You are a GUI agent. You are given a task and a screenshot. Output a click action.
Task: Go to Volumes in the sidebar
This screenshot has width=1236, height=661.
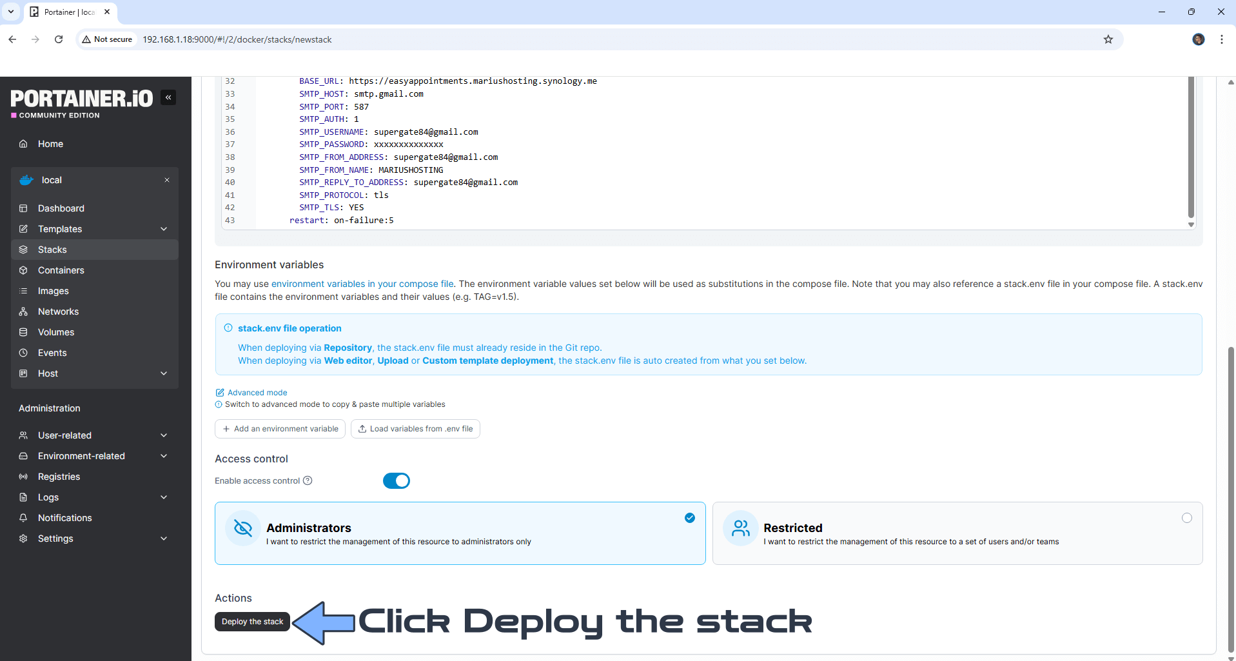tap(56, 332)
